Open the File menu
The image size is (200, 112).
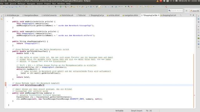point(2,3)
